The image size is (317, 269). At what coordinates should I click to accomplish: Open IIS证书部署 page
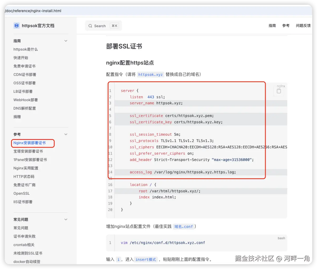[23, 202]
